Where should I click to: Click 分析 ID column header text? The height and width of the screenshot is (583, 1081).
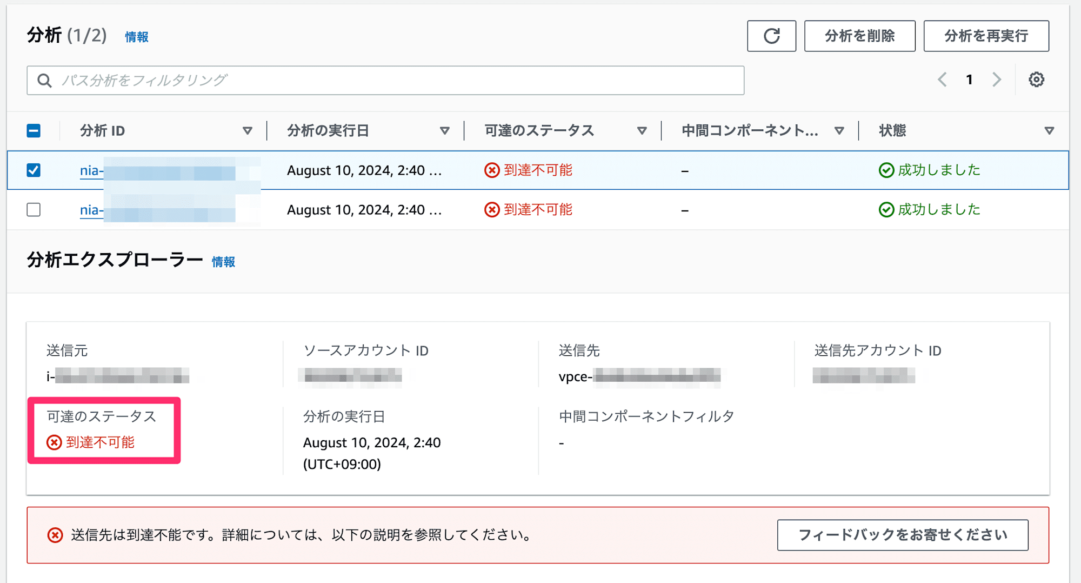103,131
